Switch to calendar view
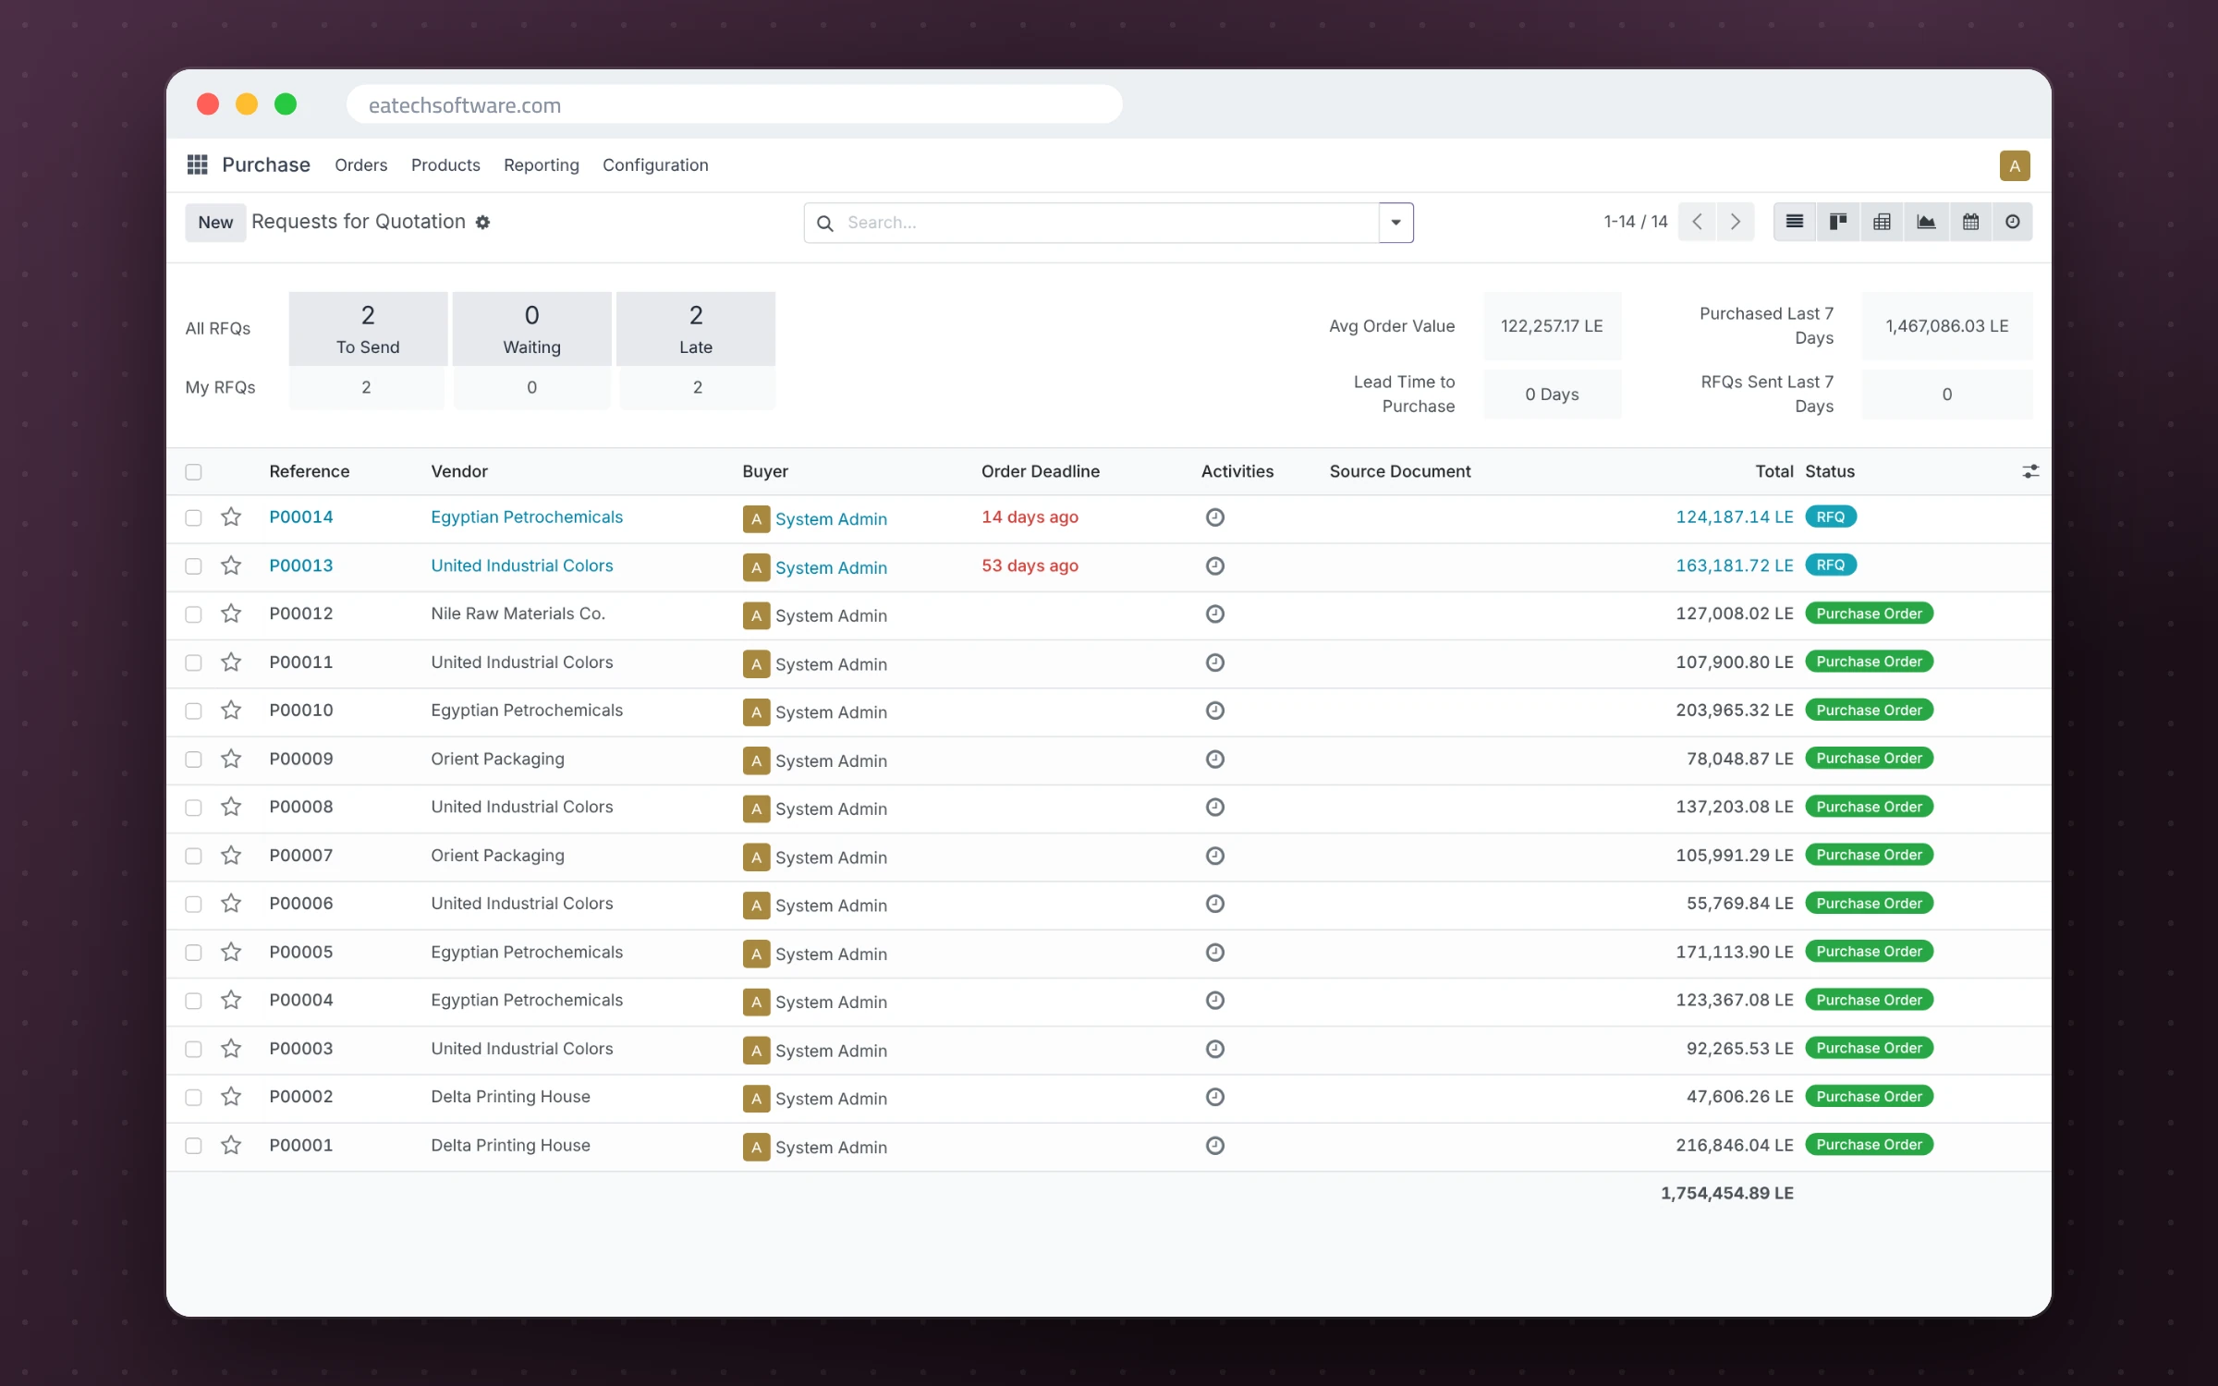The width and height of the screenshot is (2218, 1386). pyautogui.click(x=1970, y=222)
